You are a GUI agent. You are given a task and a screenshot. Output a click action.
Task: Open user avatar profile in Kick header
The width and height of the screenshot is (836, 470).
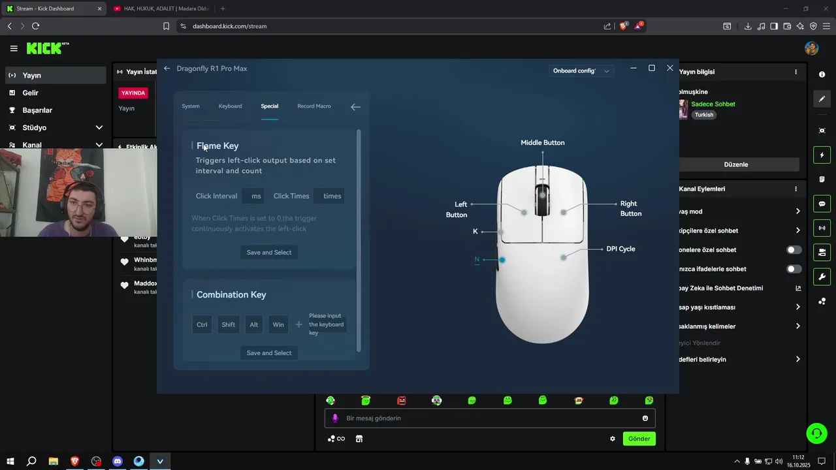click(x=812, y=48)
